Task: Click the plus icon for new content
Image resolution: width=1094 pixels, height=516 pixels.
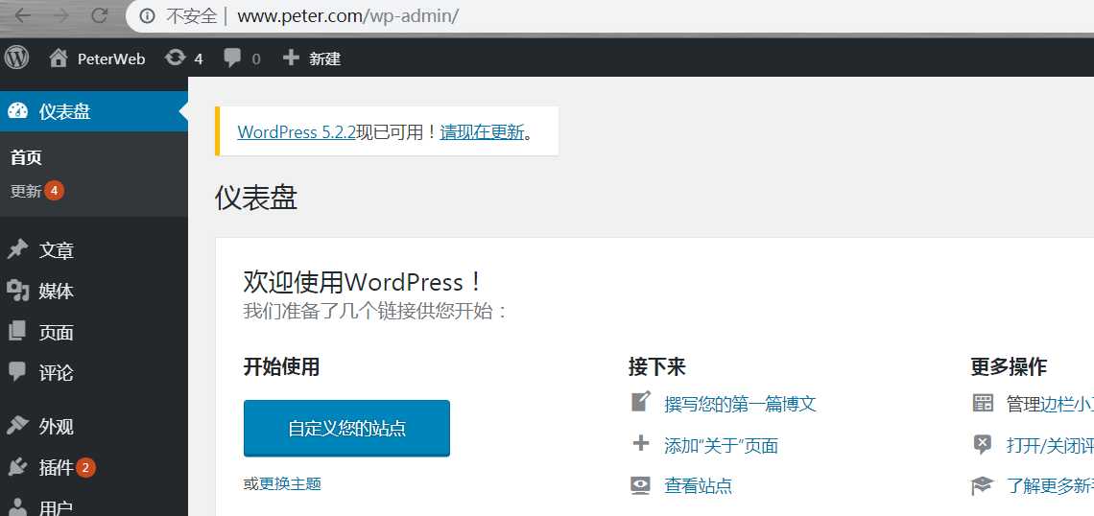Action: (291, 58)
